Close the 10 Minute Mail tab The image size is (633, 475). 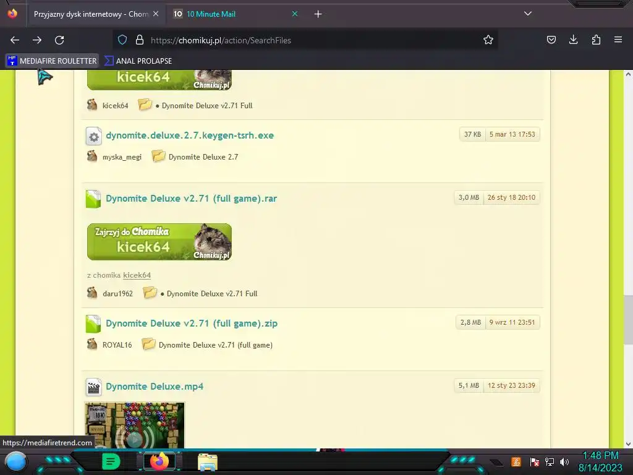click(x=295, y=14)
